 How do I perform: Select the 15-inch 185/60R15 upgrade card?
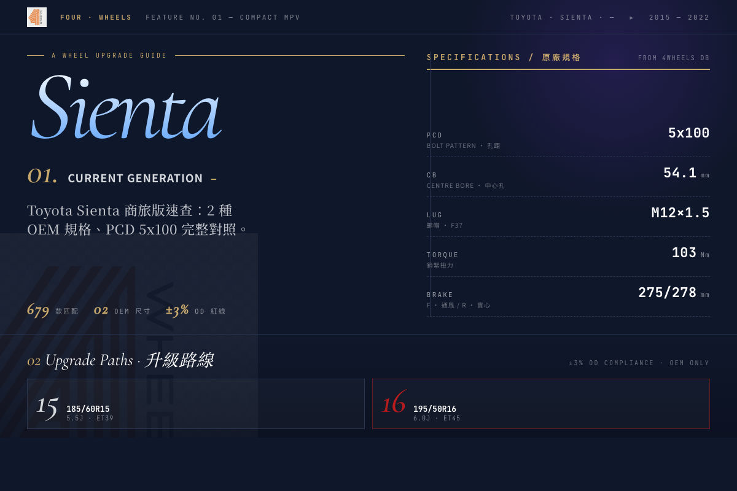pos(196,404)
